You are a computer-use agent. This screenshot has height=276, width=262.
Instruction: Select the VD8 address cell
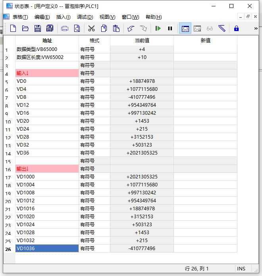click(47, 97)
